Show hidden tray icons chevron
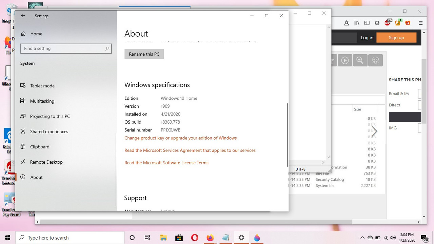This screenshot has height=244, width=434. coord(362,238)
